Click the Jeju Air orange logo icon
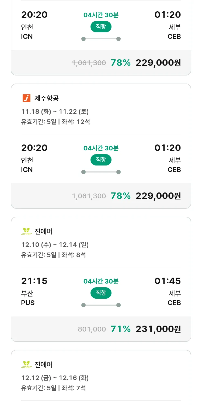 [x=26, y=98]
